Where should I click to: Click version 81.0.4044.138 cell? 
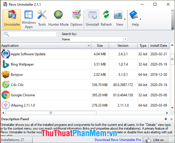[123, 95]
